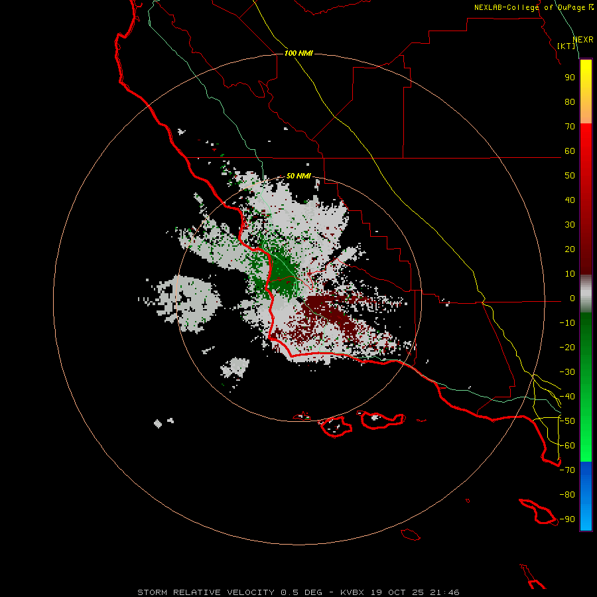Screen dimensions: 597x597
Task: Click the KT units label above color scale
Action: pyautogui.click(x=566, y=46)
